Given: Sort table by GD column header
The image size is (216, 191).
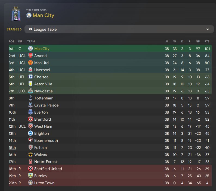Looking at the screenshot, I should pos(198,42).
